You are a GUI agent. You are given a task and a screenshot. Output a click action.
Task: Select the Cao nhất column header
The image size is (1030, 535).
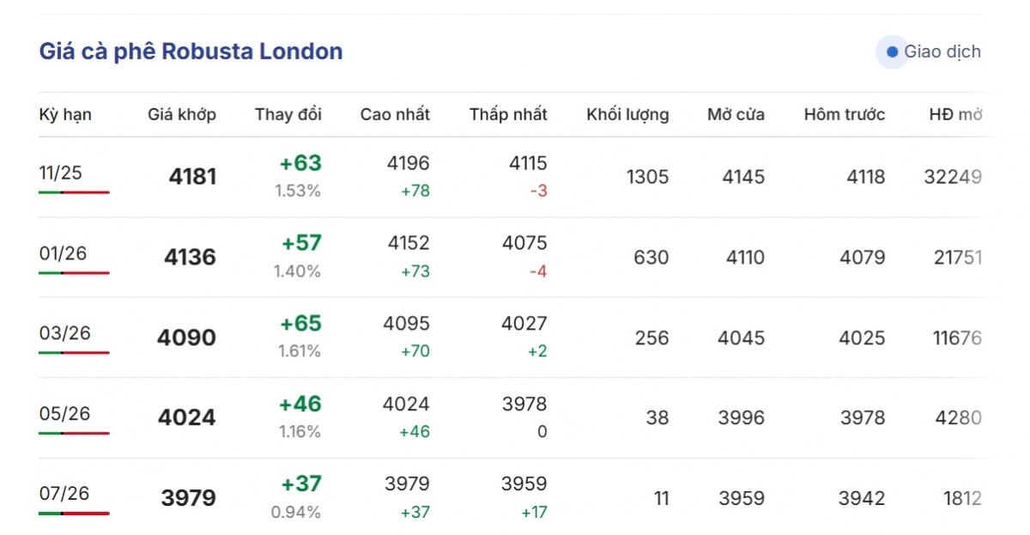[395, 114]
